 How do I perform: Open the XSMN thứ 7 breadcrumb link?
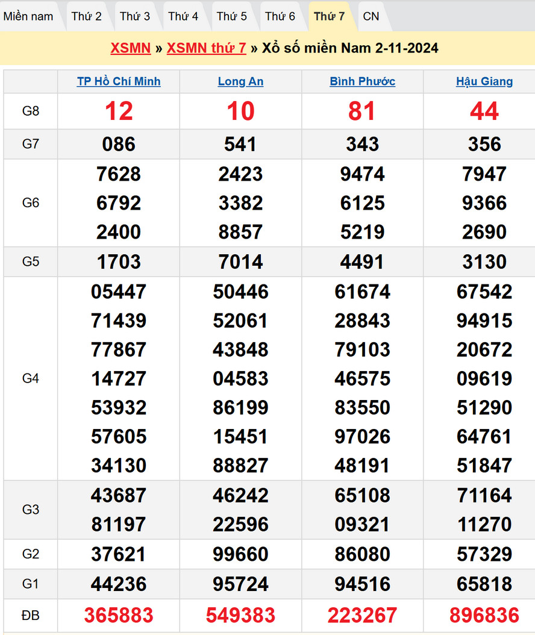point(206,48)
